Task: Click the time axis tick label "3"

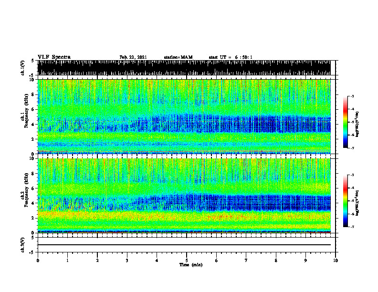Action: 127,261
